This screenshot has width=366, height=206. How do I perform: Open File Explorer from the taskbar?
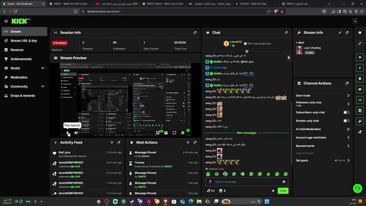coord(199,201)
